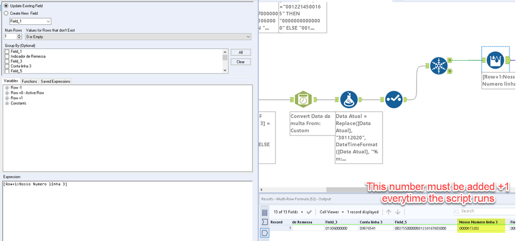
Task: Check Conta linha 3 group option
Action: tap(7, 66)
